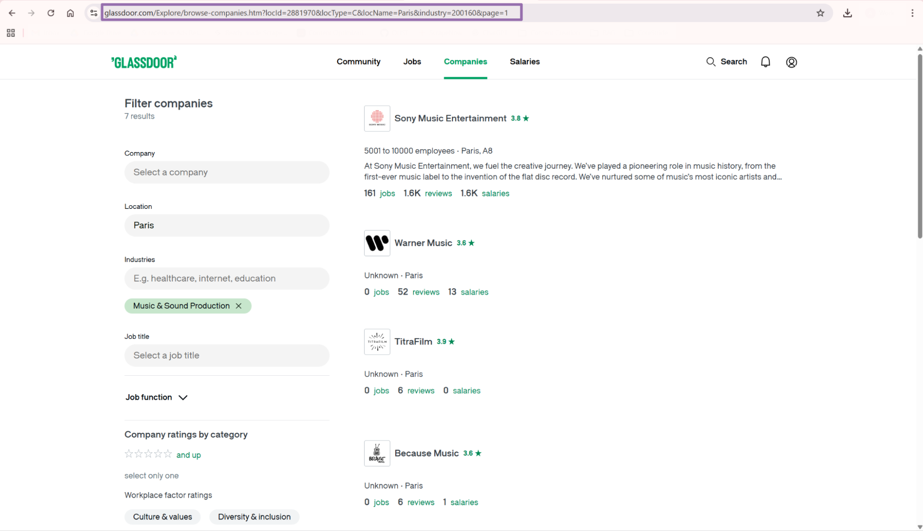Set rating filter to one star
This screenshot has width=923, height=531.
pyautogui.click(x=129, y=454)
